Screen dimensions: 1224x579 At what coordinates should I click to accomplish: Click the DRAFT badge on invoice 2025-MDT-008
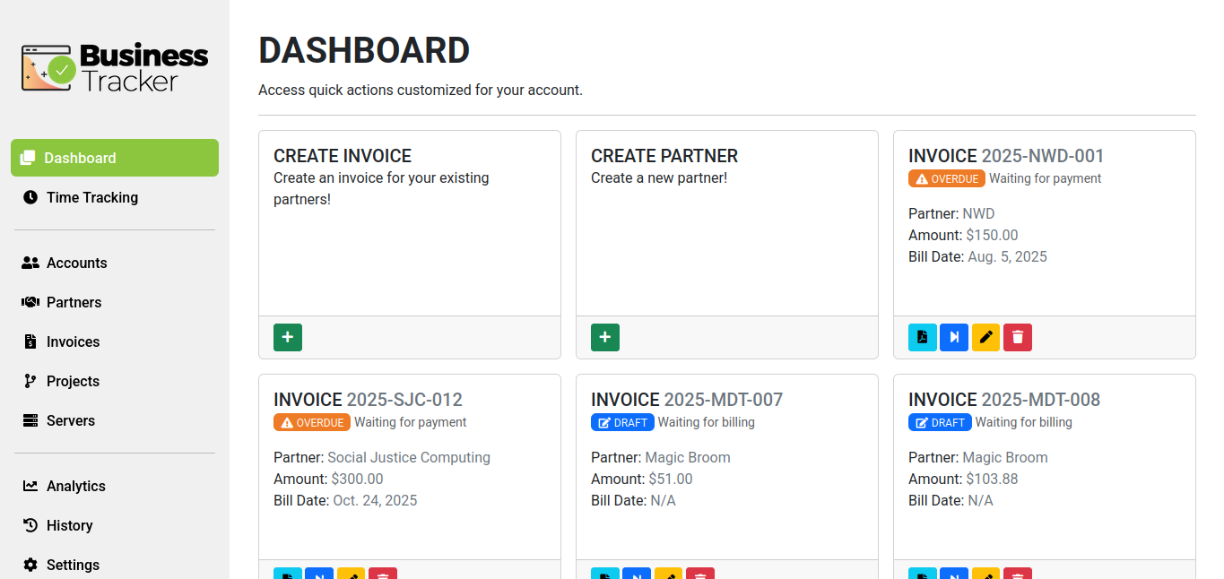(x=940, y=422)
